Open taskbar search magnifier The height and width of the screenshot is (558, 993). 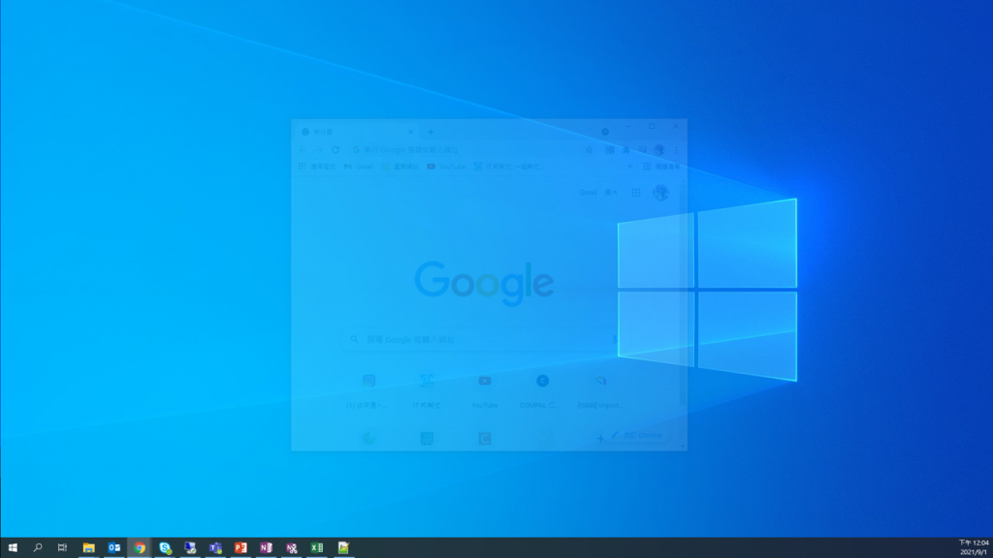tap(38, 548)
